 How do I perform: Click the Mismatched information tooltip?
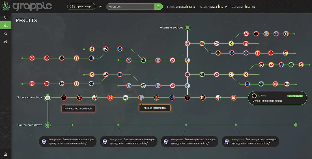tap(78, 108)
